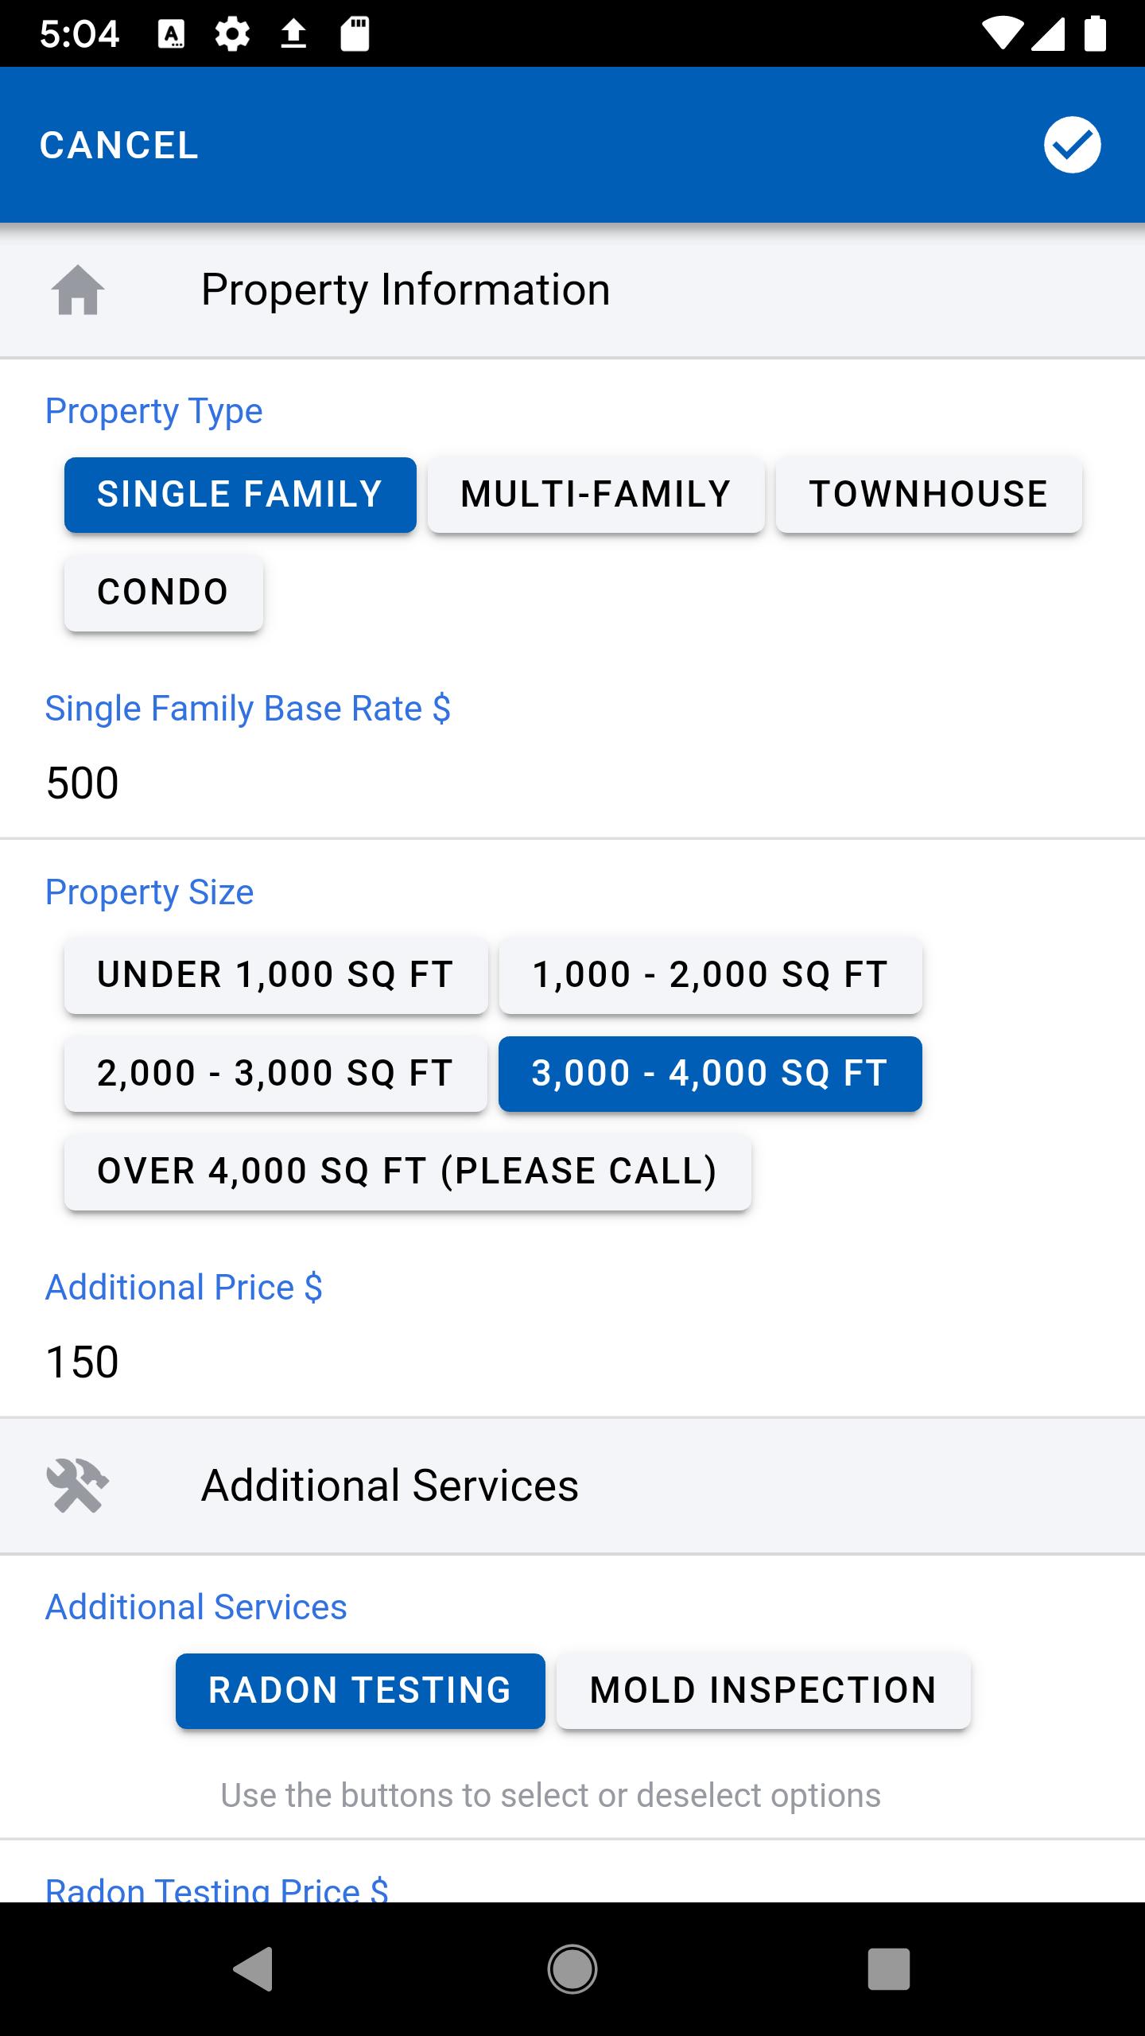Tap the home icon beside Property Information

[x=78, y=290]
